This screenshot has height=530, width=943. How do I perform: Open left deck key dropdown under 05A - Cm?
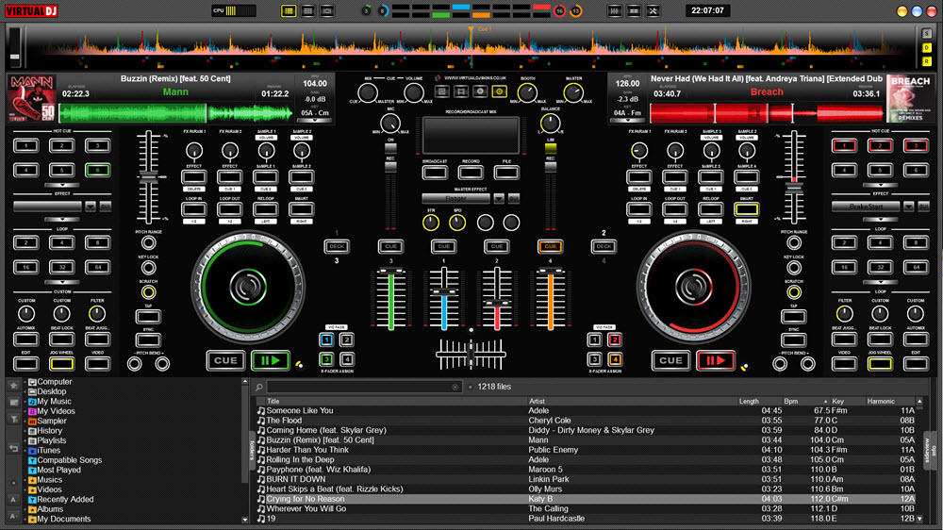pos(315,121)
